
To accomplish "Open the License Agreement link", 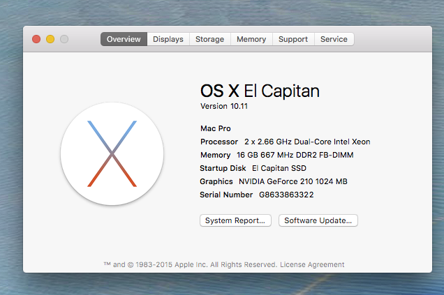I will click(x=312, y=264).
